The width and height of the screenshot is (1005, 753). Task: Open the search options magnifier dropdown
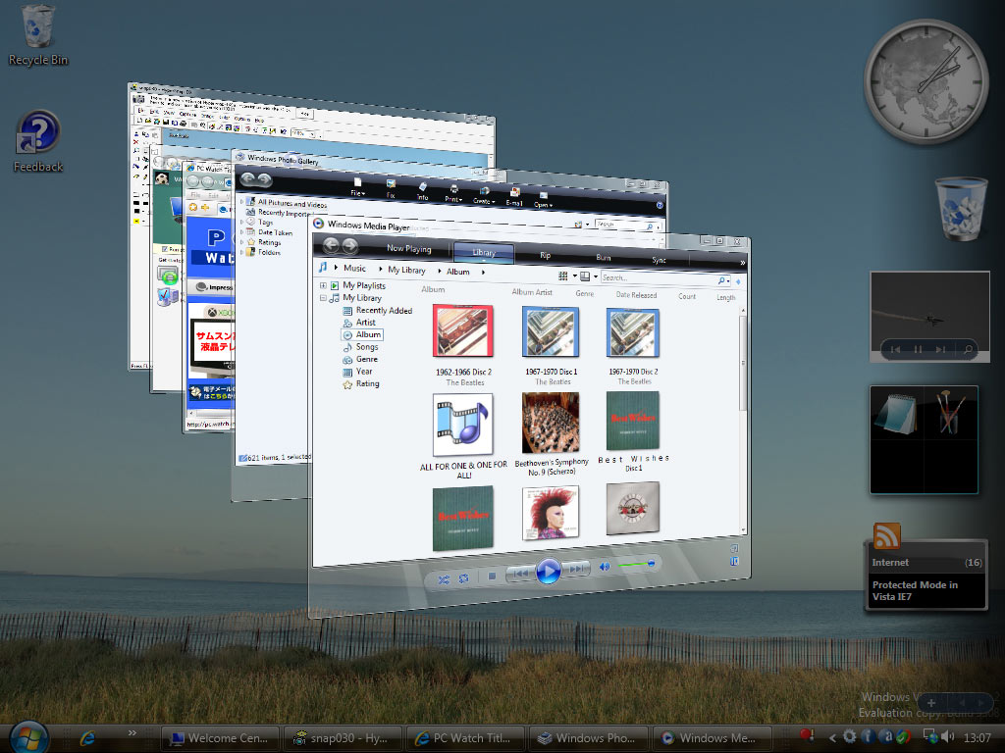click(723, 280)
